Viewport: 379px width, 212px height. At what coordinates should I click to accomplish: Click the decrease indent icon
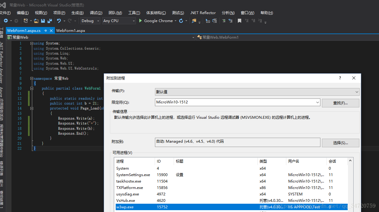coord(208,21)
